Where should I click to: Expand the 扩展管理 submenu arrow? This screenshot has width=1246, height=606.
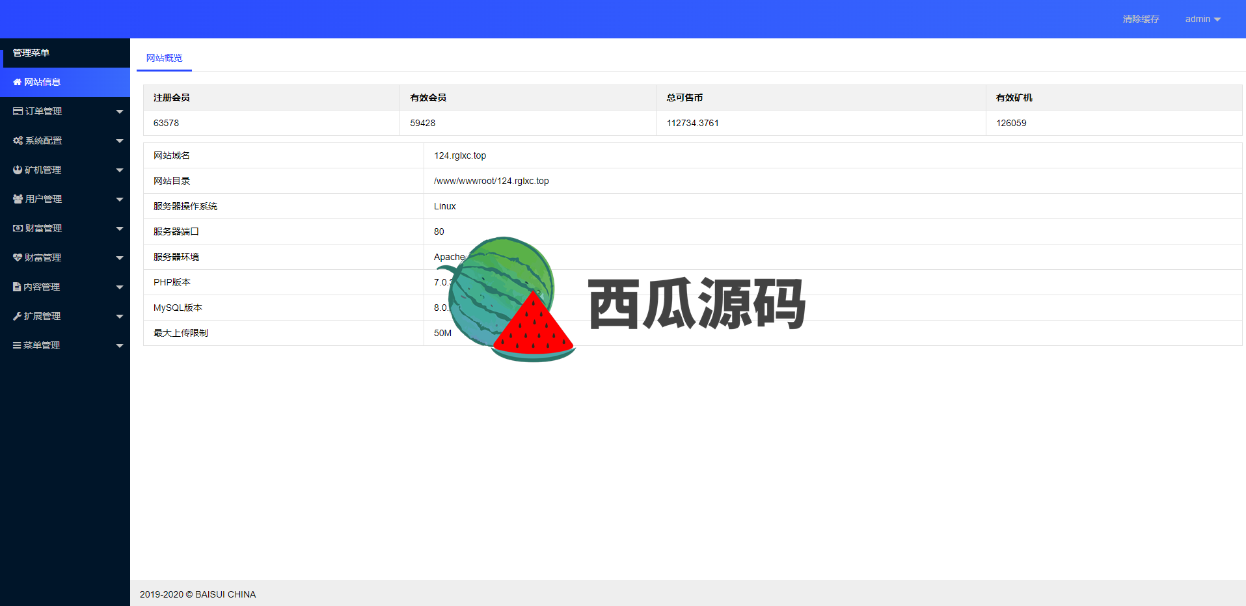pyautogui.click(x=120, y=317)
